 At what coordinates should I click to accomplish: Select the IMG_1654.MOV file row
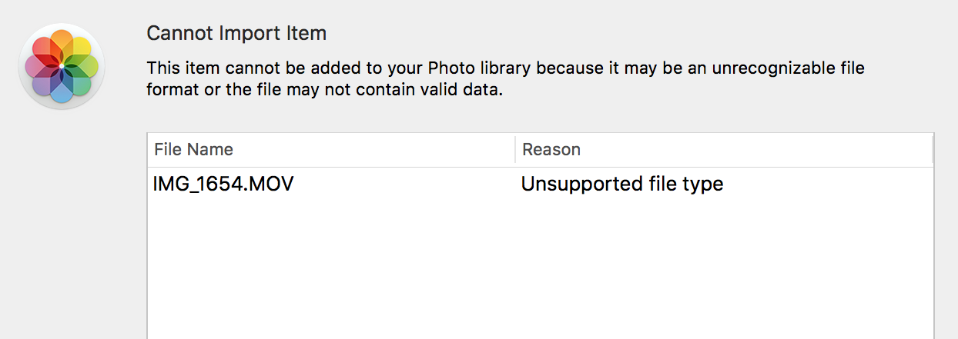click(x=223, y=184)
